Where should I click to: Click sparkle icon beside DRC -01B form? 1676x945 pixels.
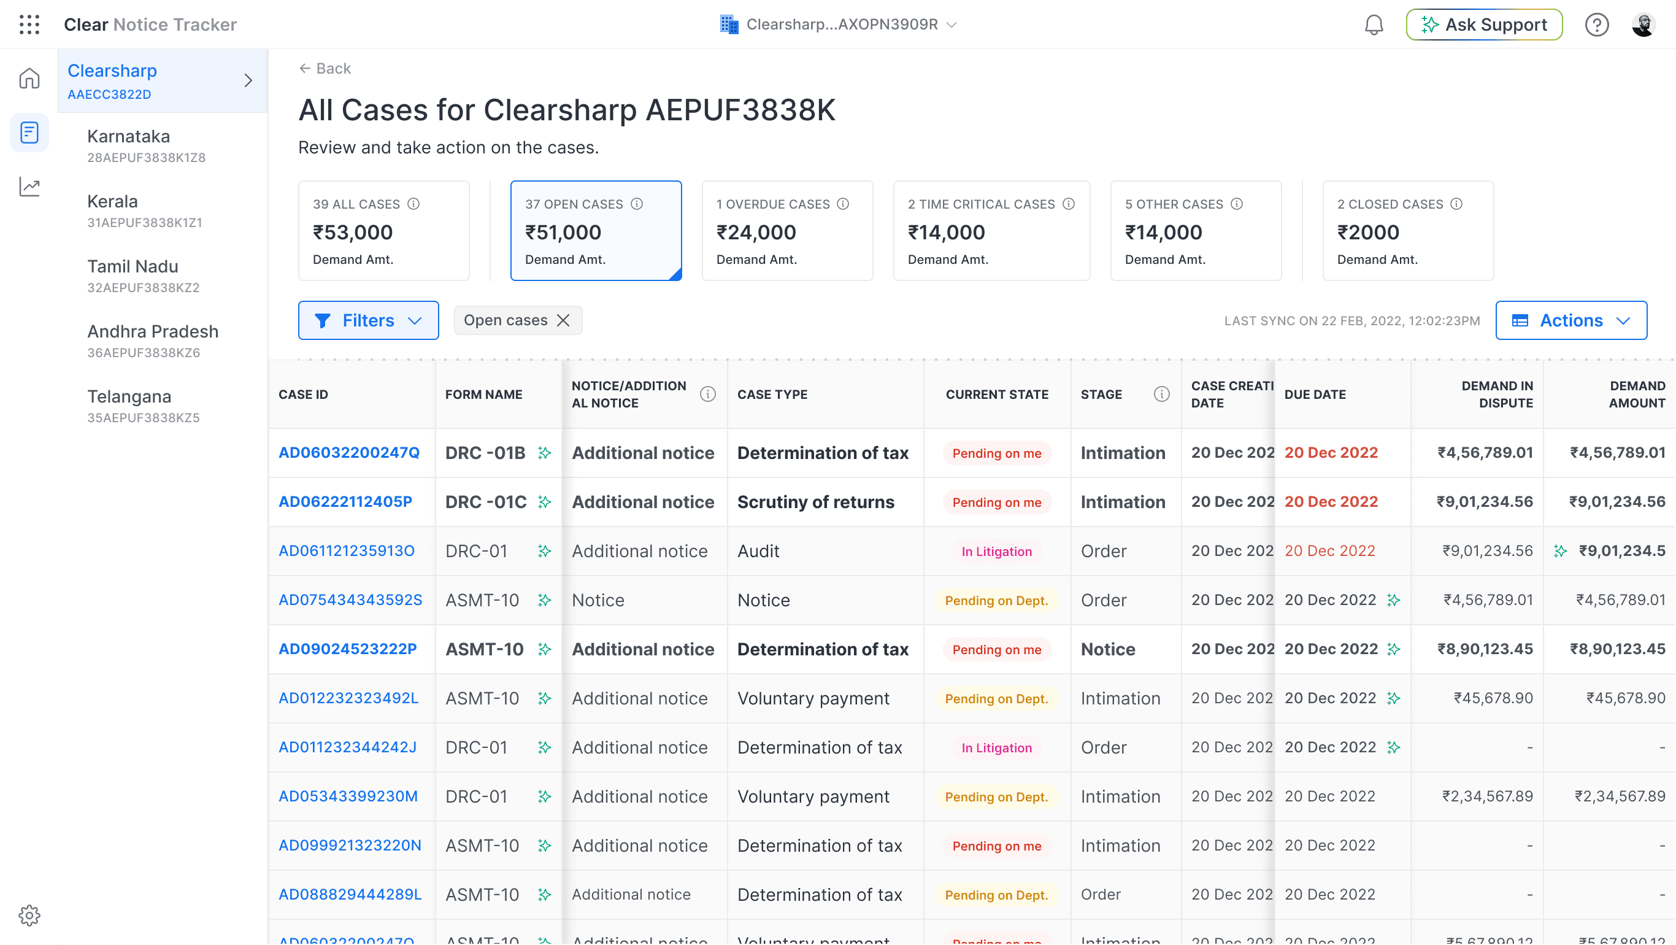pos(545,453)
